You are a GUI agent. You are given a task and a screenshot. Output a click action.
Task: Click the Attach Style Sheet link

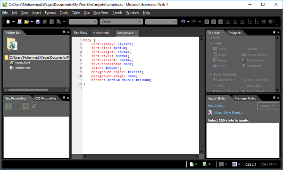tap(229, 113)
